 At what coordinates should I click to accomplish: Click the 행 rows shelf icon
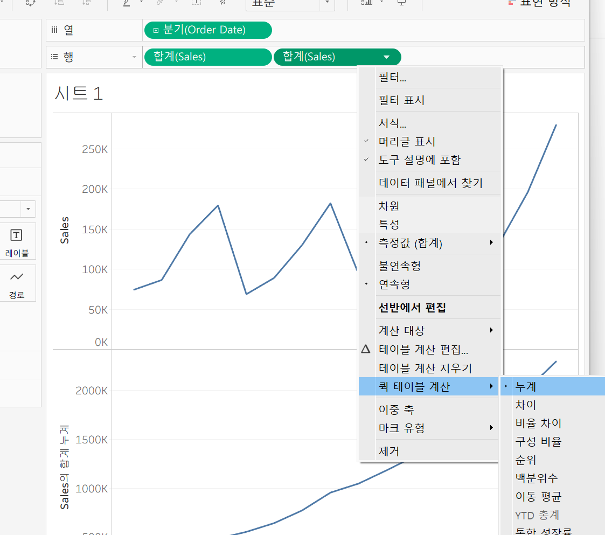54,57
